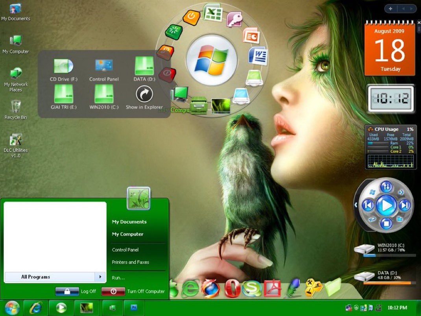Screen dimensions: 421x316
Task: Select Printers and Faxes
Action: 131,262
